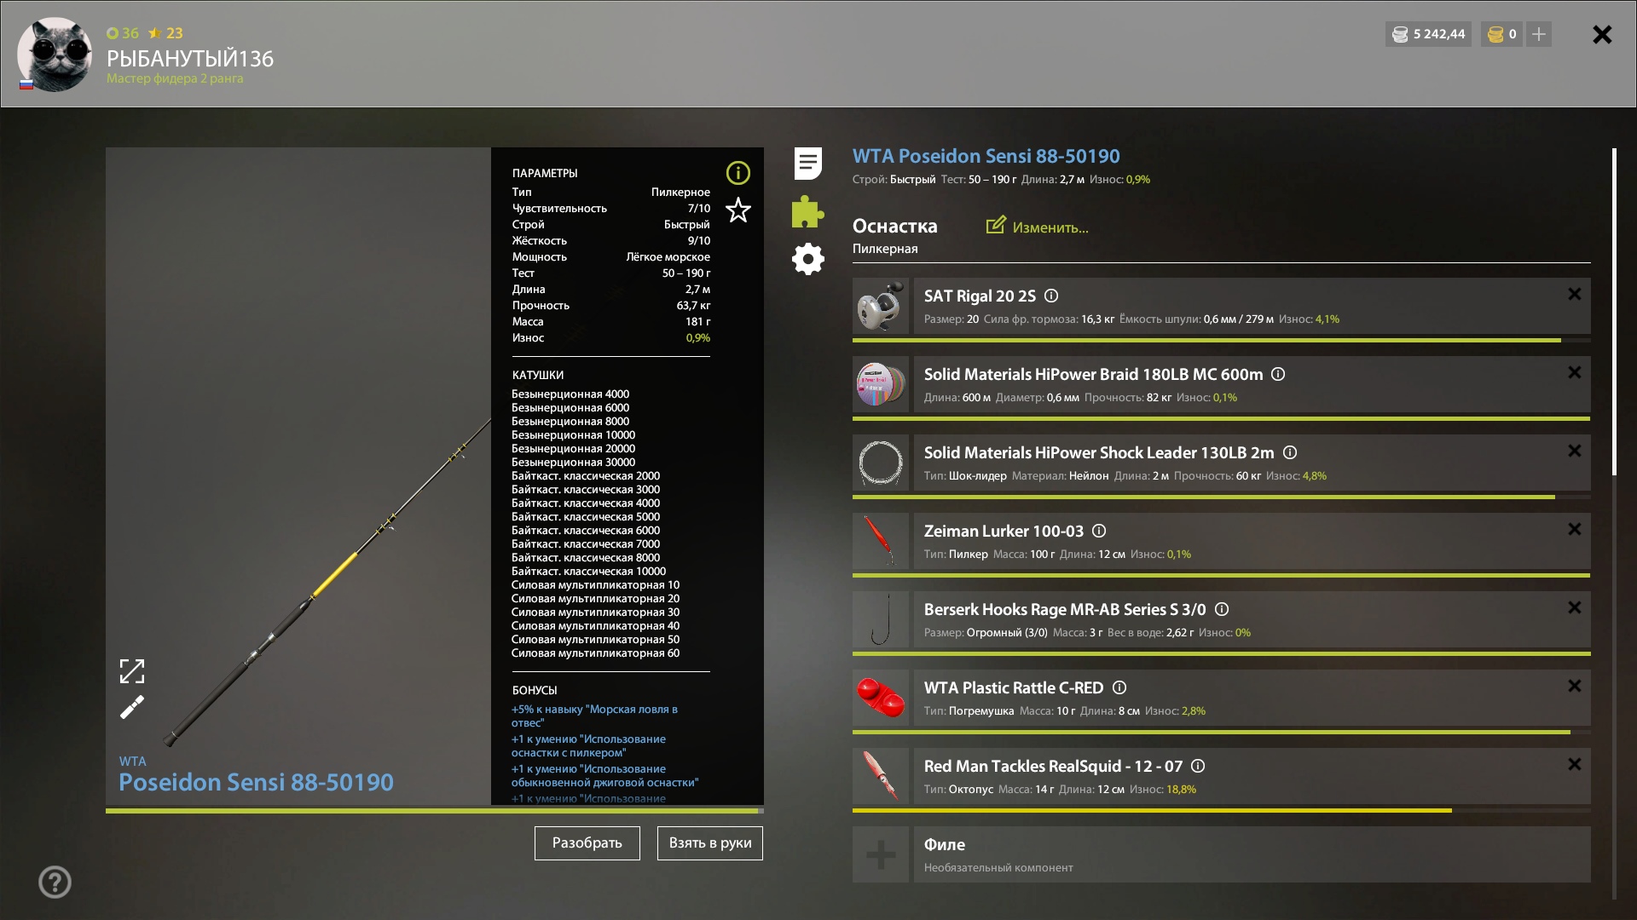Select the puzzle piece setup tab icon

(807, 212)
